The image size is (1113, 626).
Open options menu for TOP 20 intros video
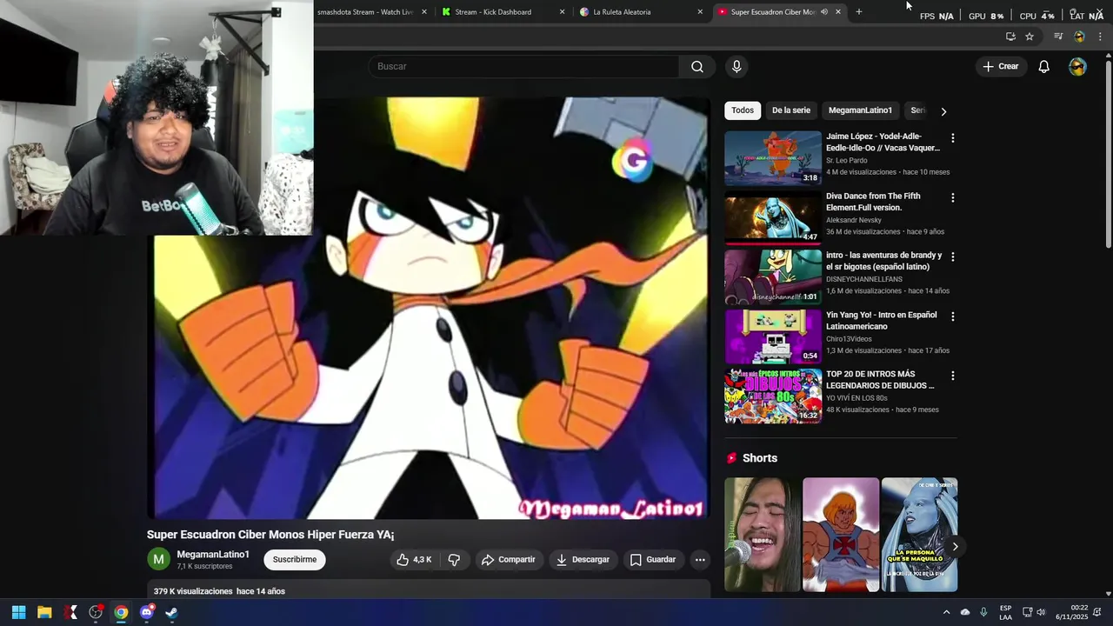click(952, 376)
